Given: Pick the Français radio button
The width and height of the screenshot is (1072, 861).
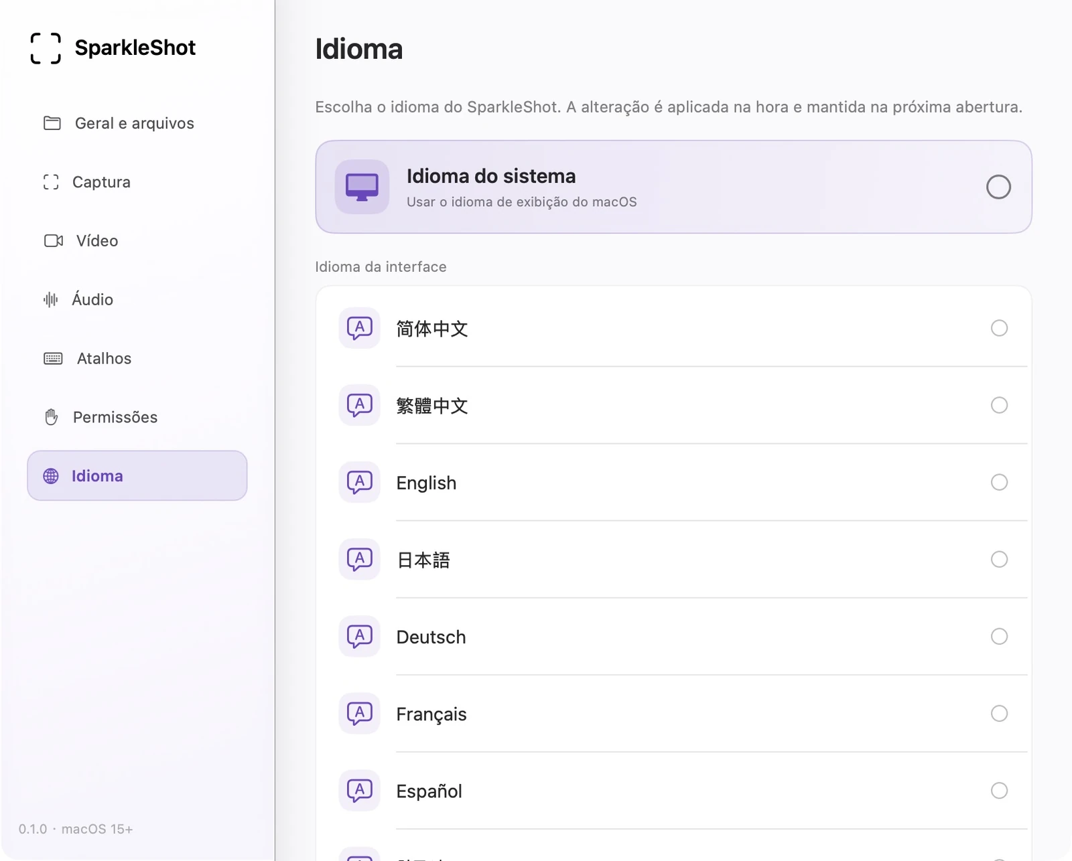Looking at the screenshot, I should [x=999, y=713].
